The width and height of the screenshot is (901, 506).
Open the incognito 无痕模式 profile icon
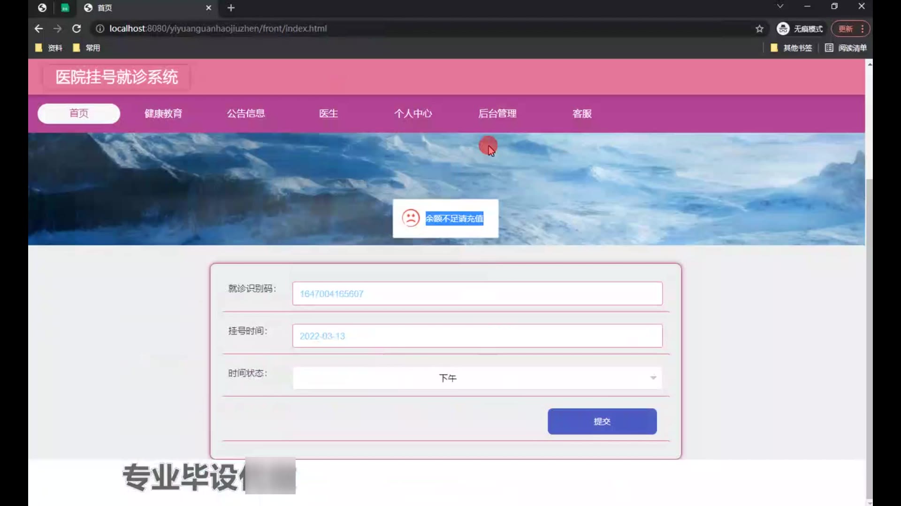pos(800,29)
